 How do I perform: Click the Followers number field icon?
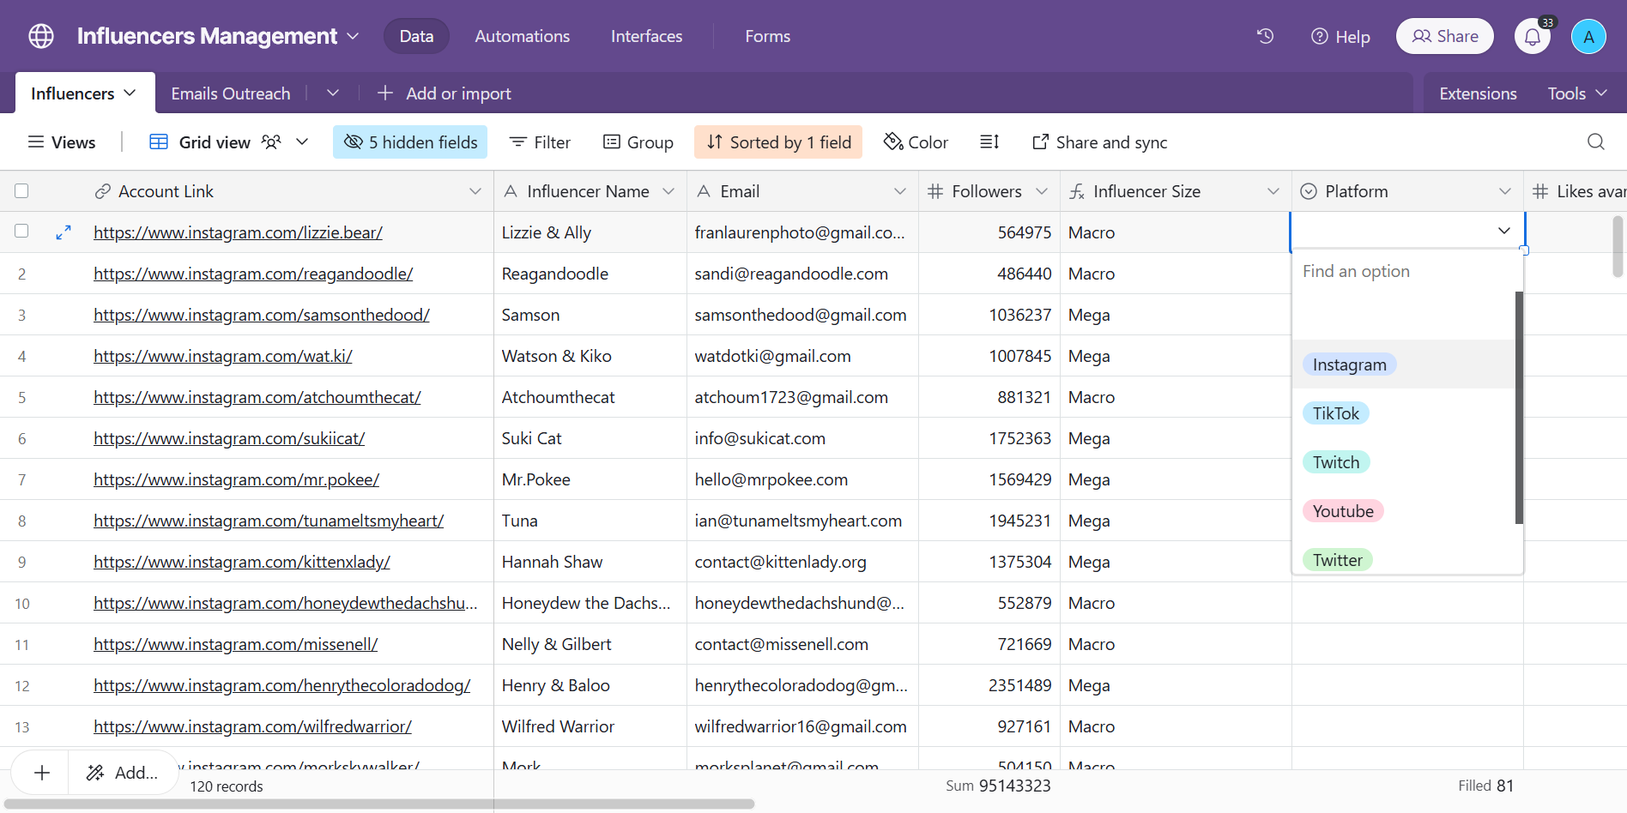935,191
